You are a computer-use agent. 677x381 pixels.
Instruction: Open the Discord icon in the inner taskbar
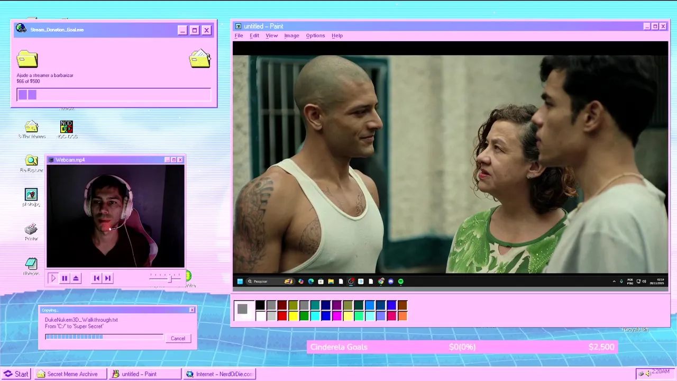tap(391, 282)
